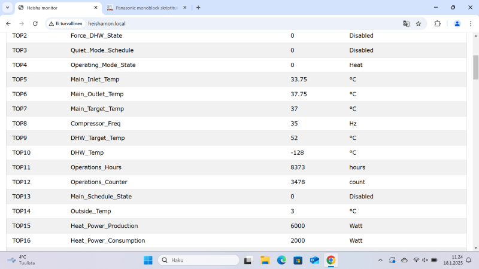
Task: Click the browser back arrow
Action: coord(8,23)
